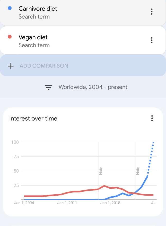Click the Jan 1, 2011 axis label

pyautogui.click(x=67, y=203)
